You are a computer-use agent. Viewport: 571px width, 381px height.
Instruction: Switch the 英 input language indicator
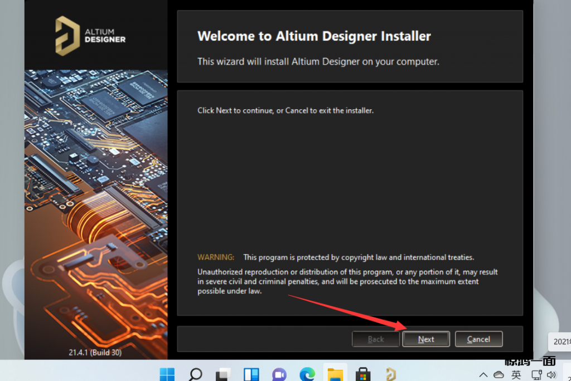pos(516,375)
